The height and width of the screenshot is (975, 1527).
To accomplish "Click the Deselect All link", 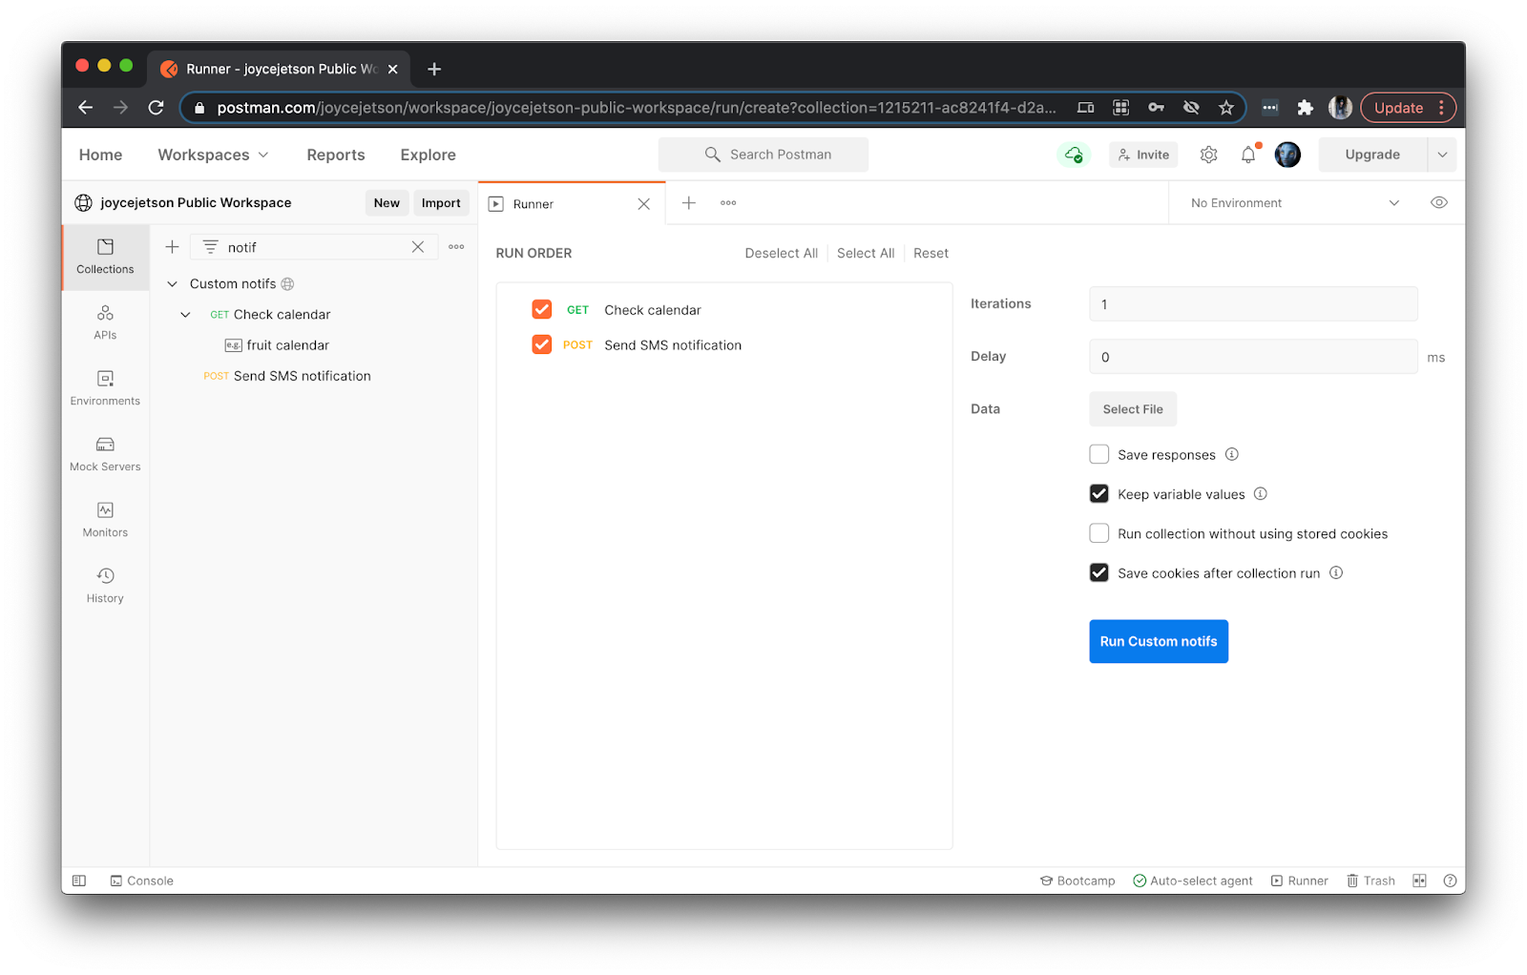I will pos(781,253).
